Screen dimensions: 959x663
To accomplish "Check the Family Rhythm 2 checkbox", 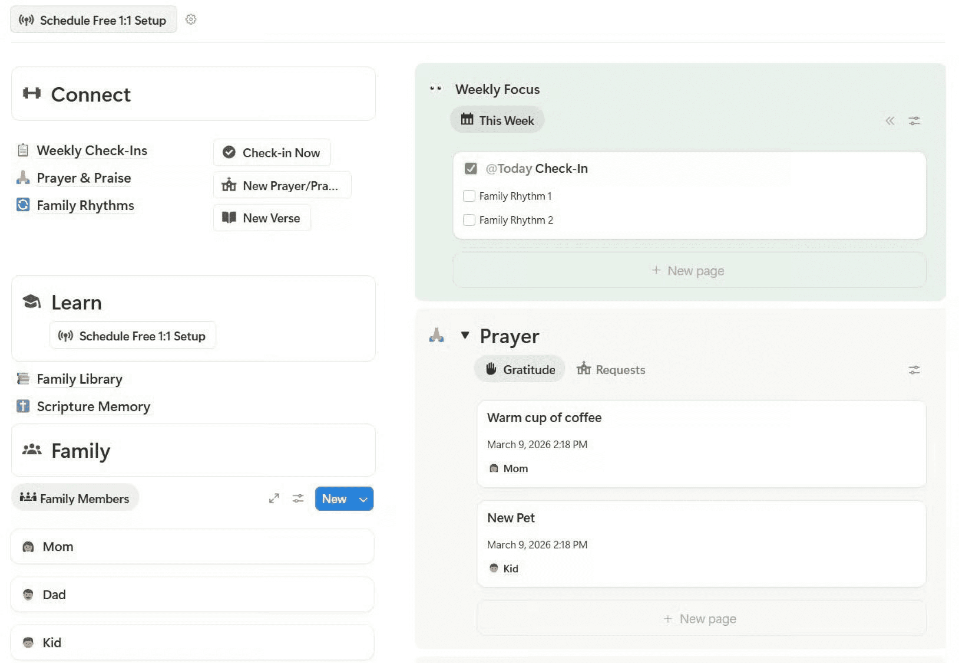I will 469,220.
